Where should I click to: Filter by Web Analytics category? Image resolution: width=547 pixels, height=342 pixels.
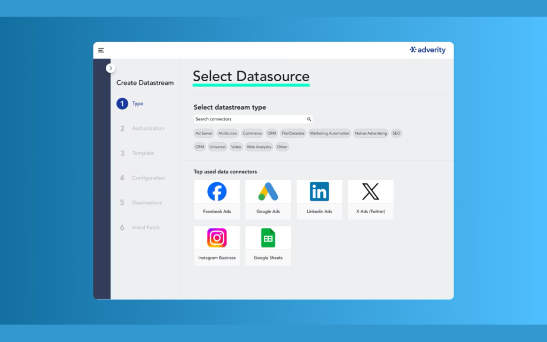[x=259, y=147]
